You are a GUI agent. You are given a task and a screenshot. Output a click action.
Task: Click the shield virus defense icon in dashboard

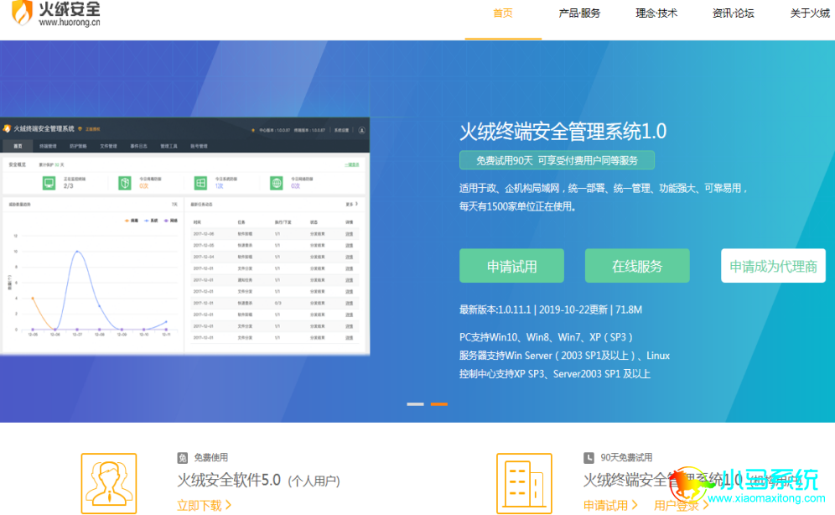125,183
